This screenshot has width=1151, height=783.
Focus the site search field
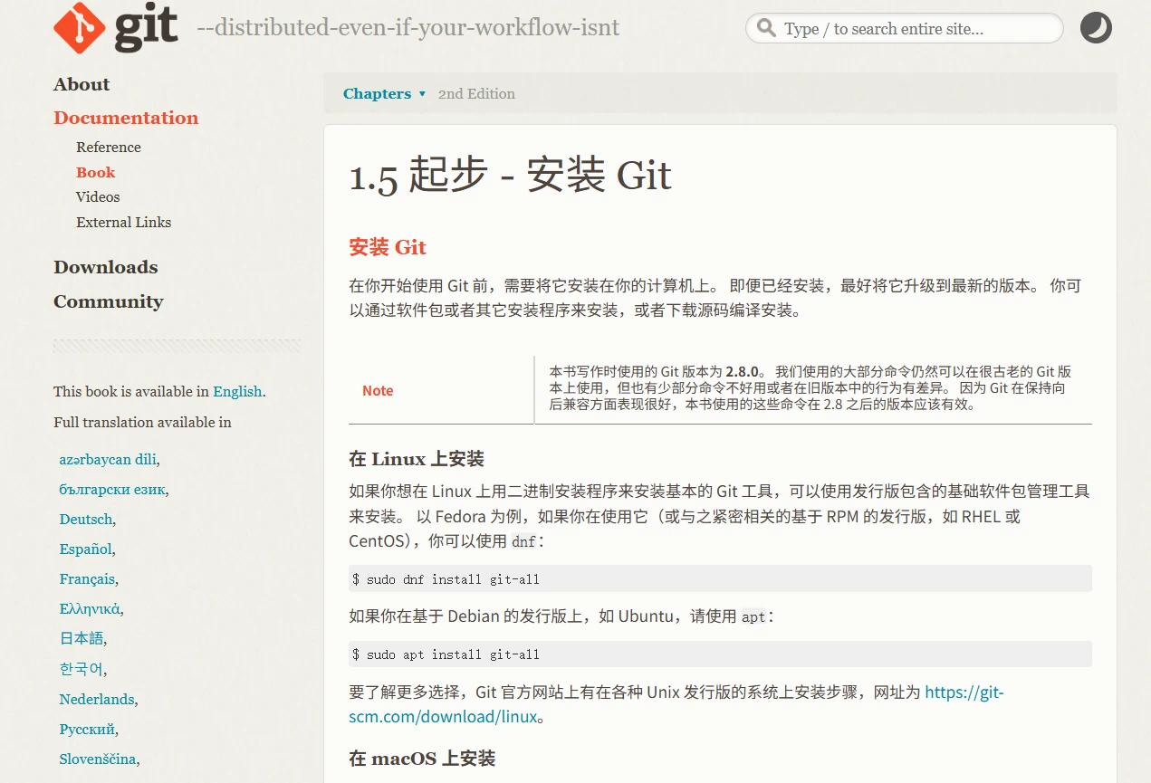pyautogui.click(x=904, y=28)
